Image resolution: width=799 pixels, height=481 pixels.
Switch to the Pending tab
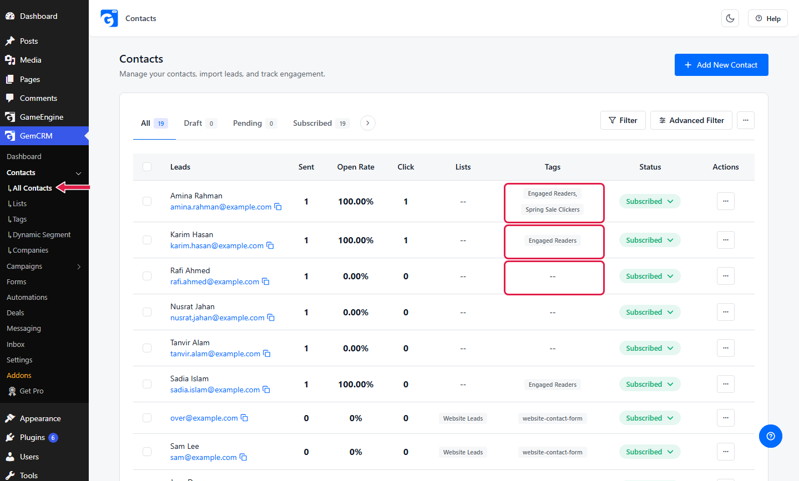point(255,123)
